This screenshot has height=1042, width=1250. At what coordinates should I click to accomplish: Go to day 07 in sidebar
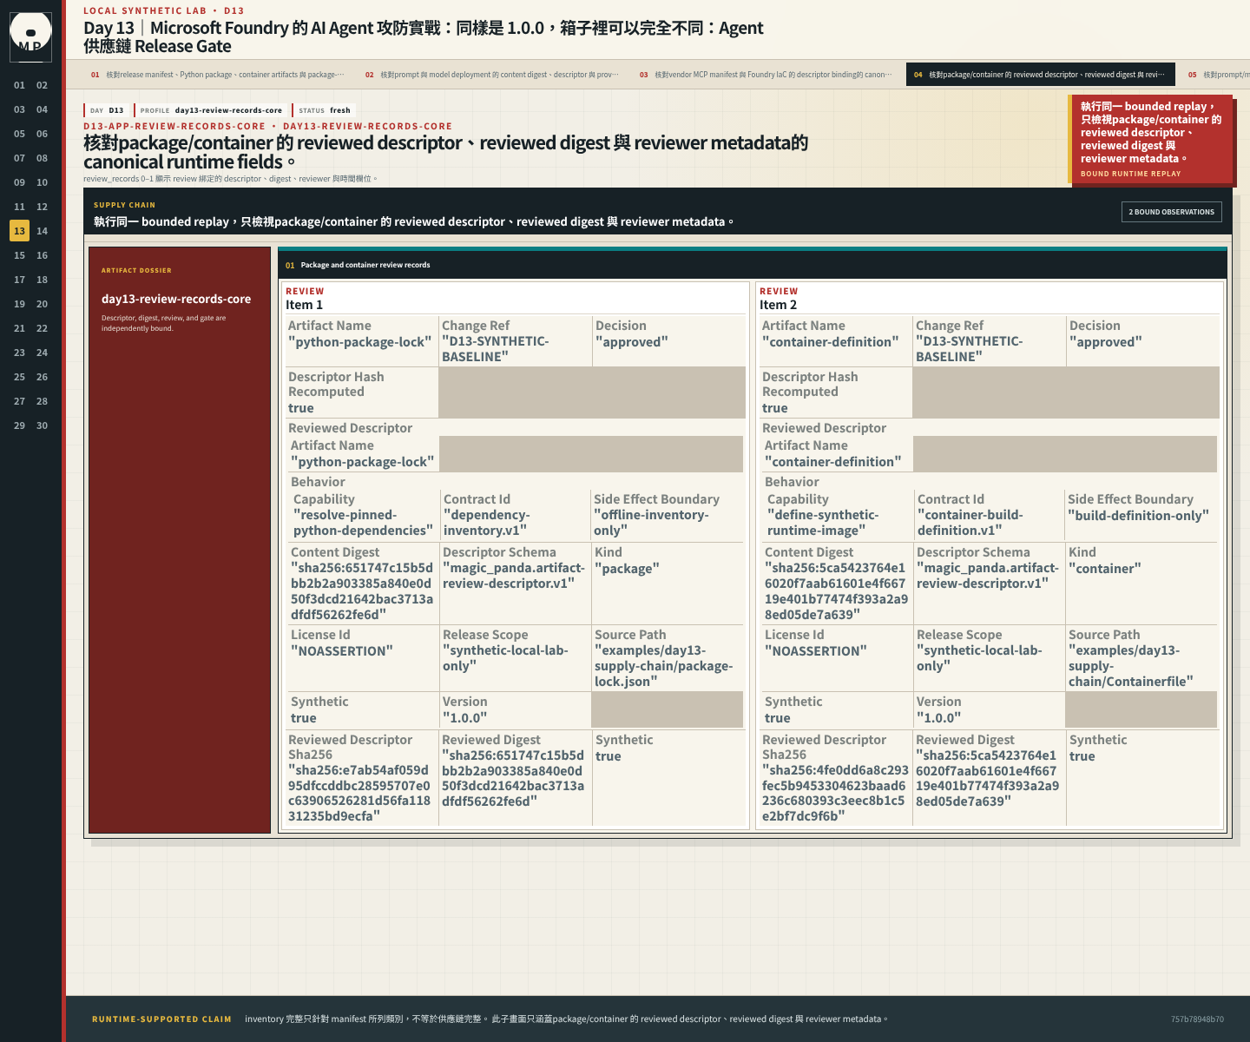point(19,158)
